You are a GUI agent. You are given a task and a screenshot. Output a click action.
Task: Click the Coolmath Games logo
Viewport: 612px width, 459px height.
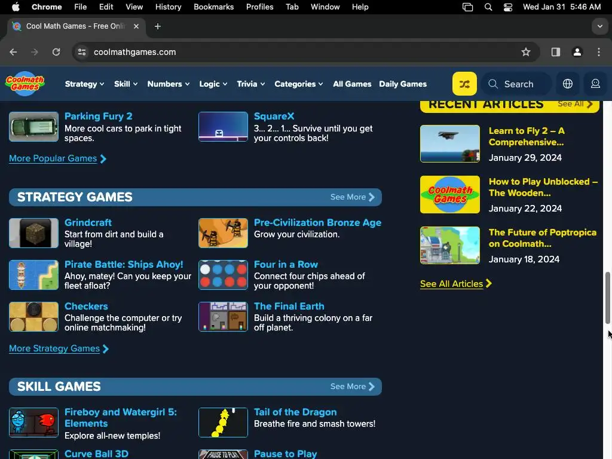[x=25, y=84]
